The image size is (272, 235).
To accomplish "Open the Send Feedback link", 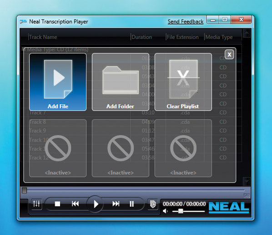I will pos(186,22).
